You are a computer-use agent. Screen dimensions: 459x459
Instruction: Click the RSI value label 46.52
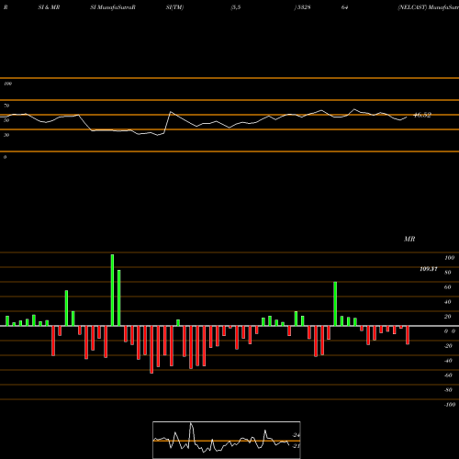coord(422,115)
